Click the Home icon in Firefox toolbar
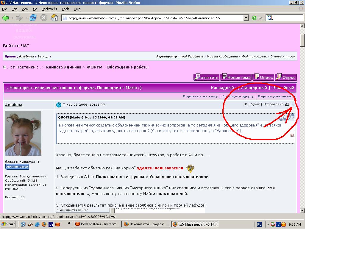 point(54,18)
